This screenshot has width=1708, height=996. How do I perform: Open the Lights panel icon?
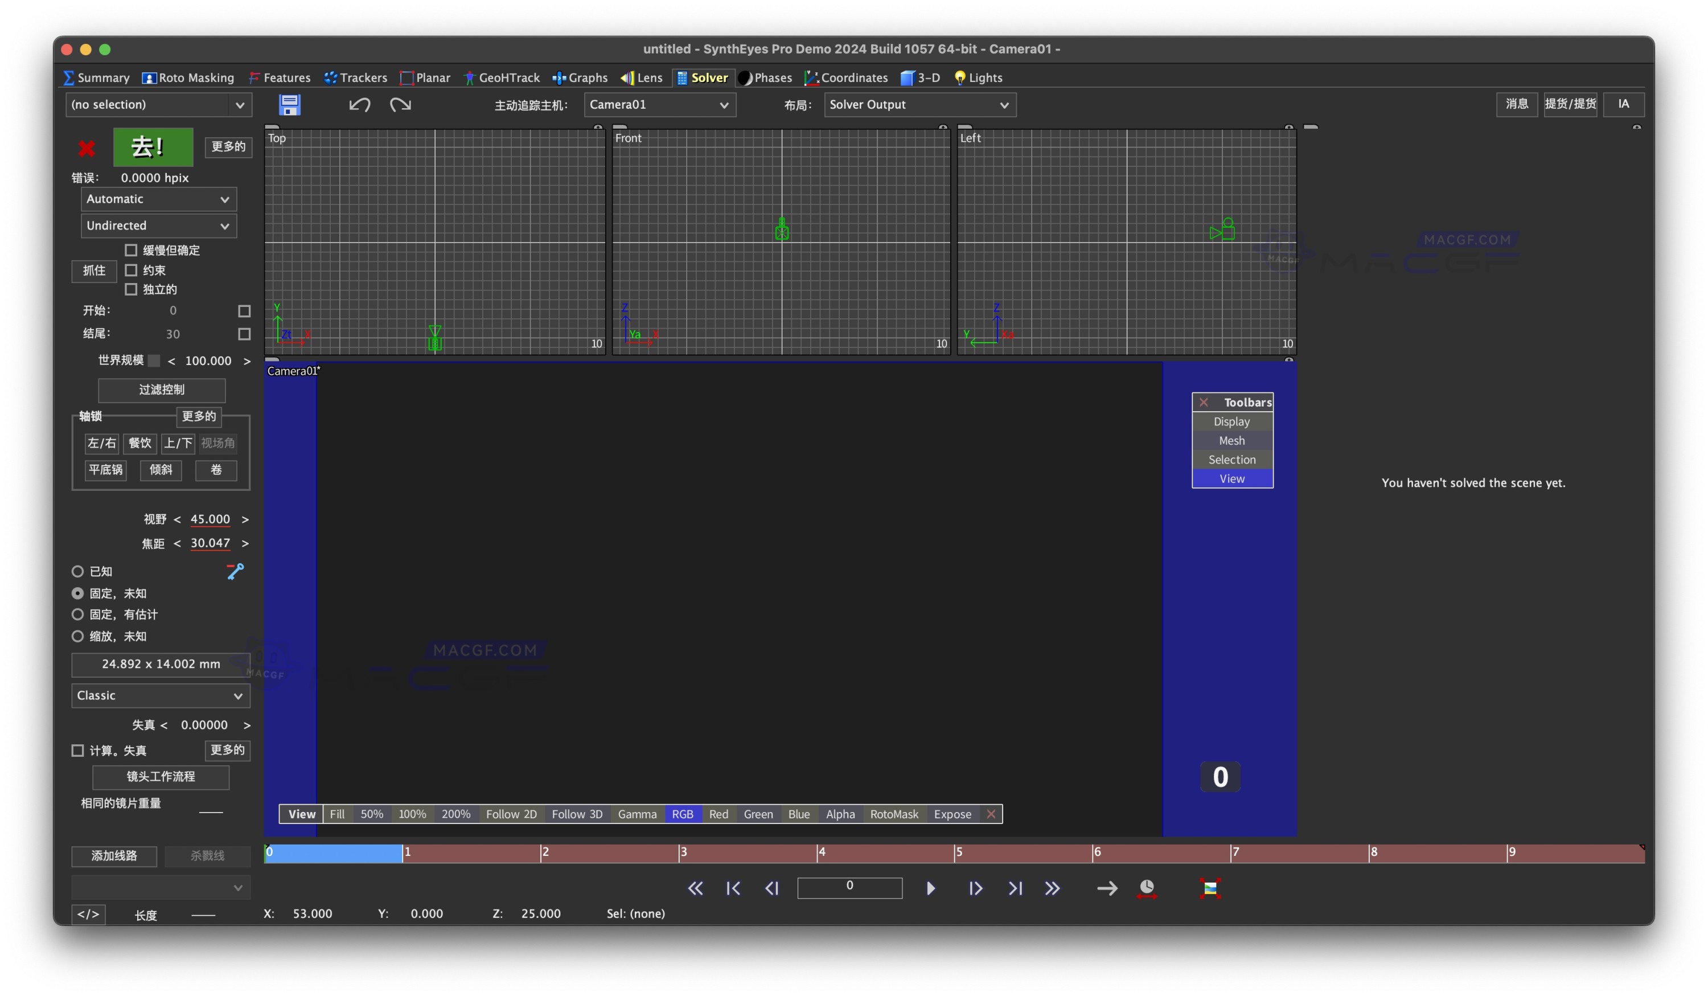(960, 77)
